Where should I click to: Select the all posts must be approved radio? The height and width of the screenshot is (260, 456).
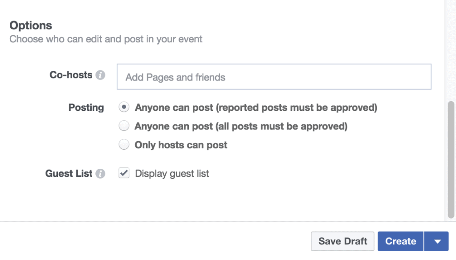(x=124, y=126)
